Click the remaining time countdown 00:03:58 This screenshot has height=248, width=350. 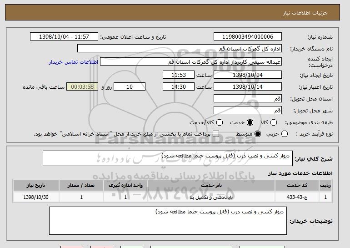pos(82,86)
